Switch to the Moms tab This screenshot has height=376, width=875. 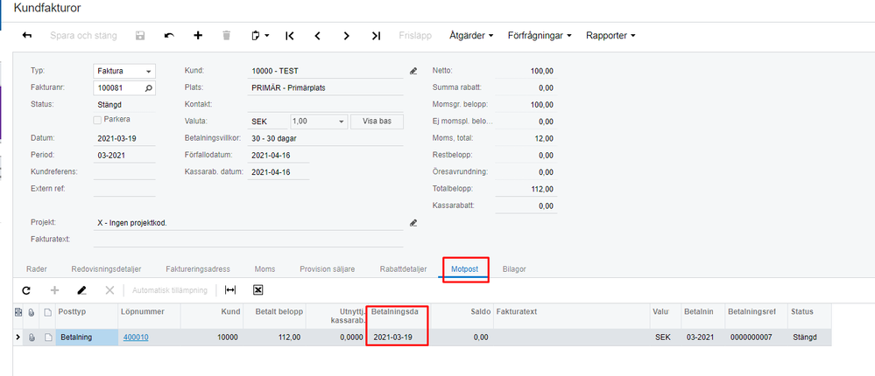pyautogui.click(x=265, y=269)
